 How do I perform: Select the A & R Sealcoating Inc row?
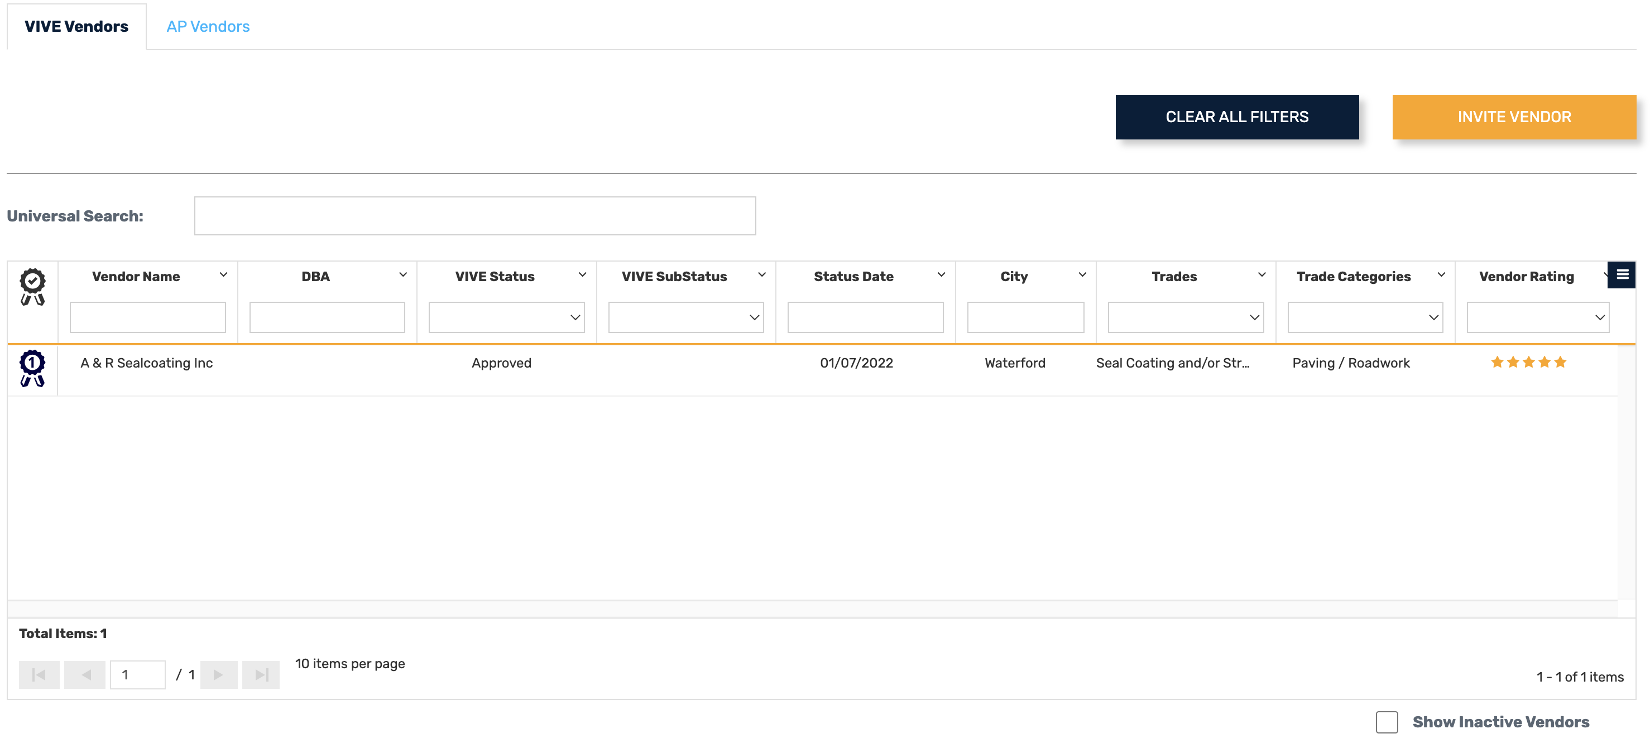coord(812,371)
